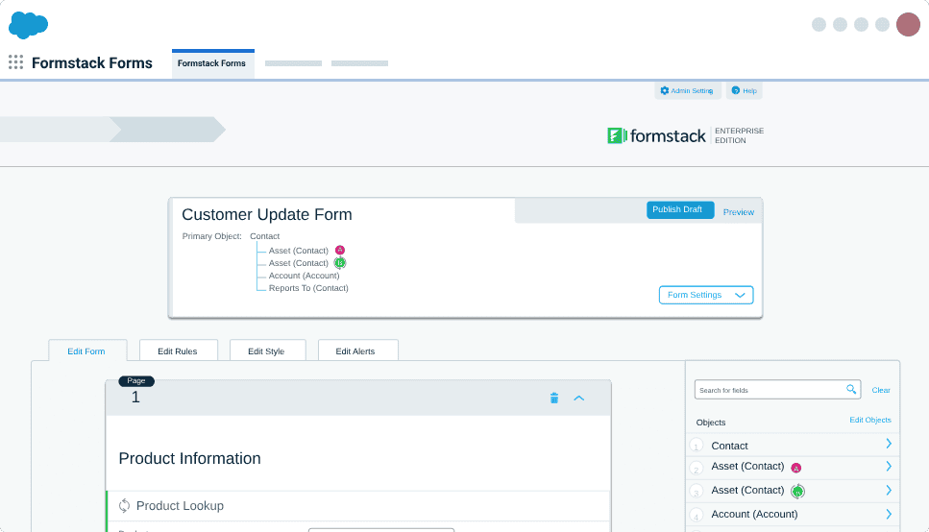This screenshot has width=929, height=532.
Task: Click the Primary Object Contact value
Action: point(264,236)
